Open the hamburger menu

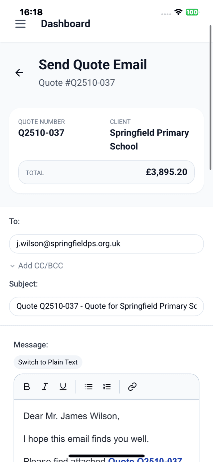point(20,24)
